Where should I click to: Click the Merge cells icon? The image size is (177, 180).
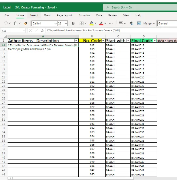(x=139, y=24)
